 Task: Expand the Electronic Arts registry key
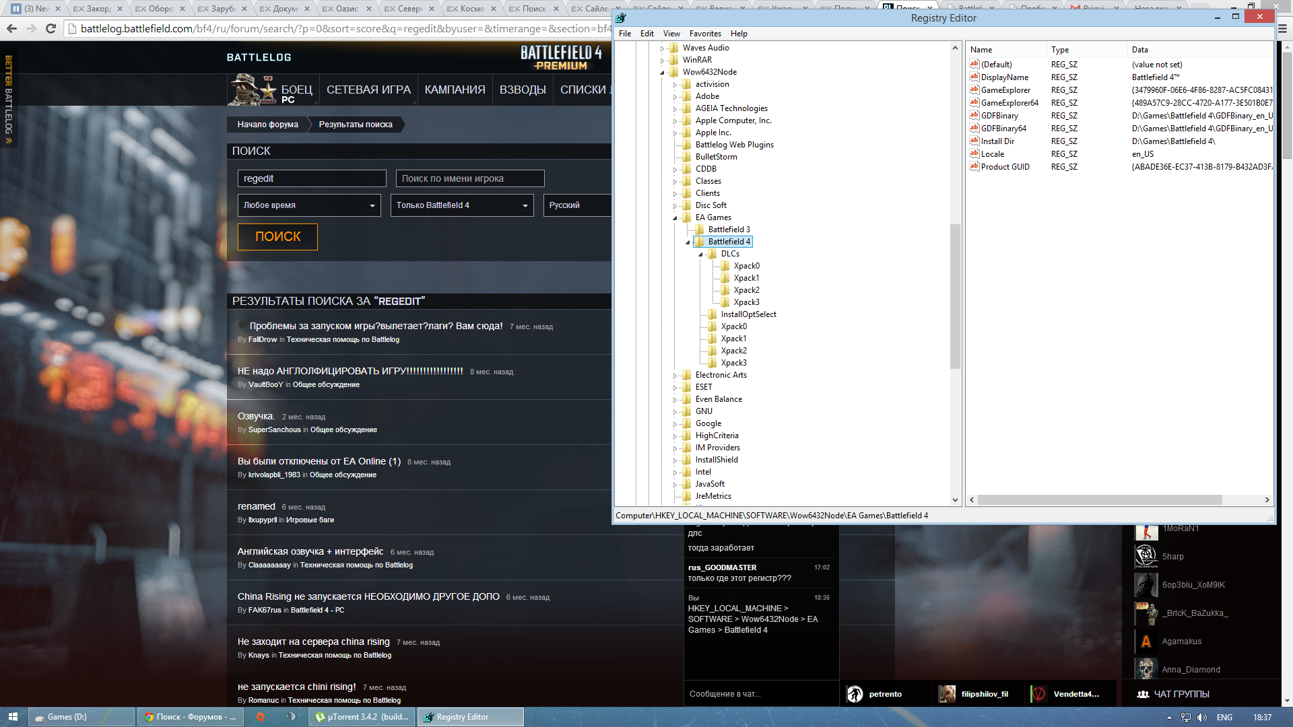pos(675,376)
